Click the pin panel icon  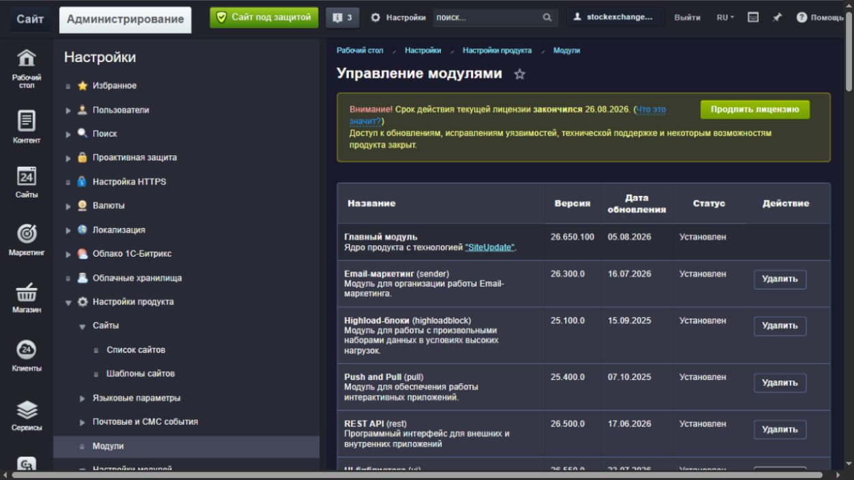click(x=777, y=18)
